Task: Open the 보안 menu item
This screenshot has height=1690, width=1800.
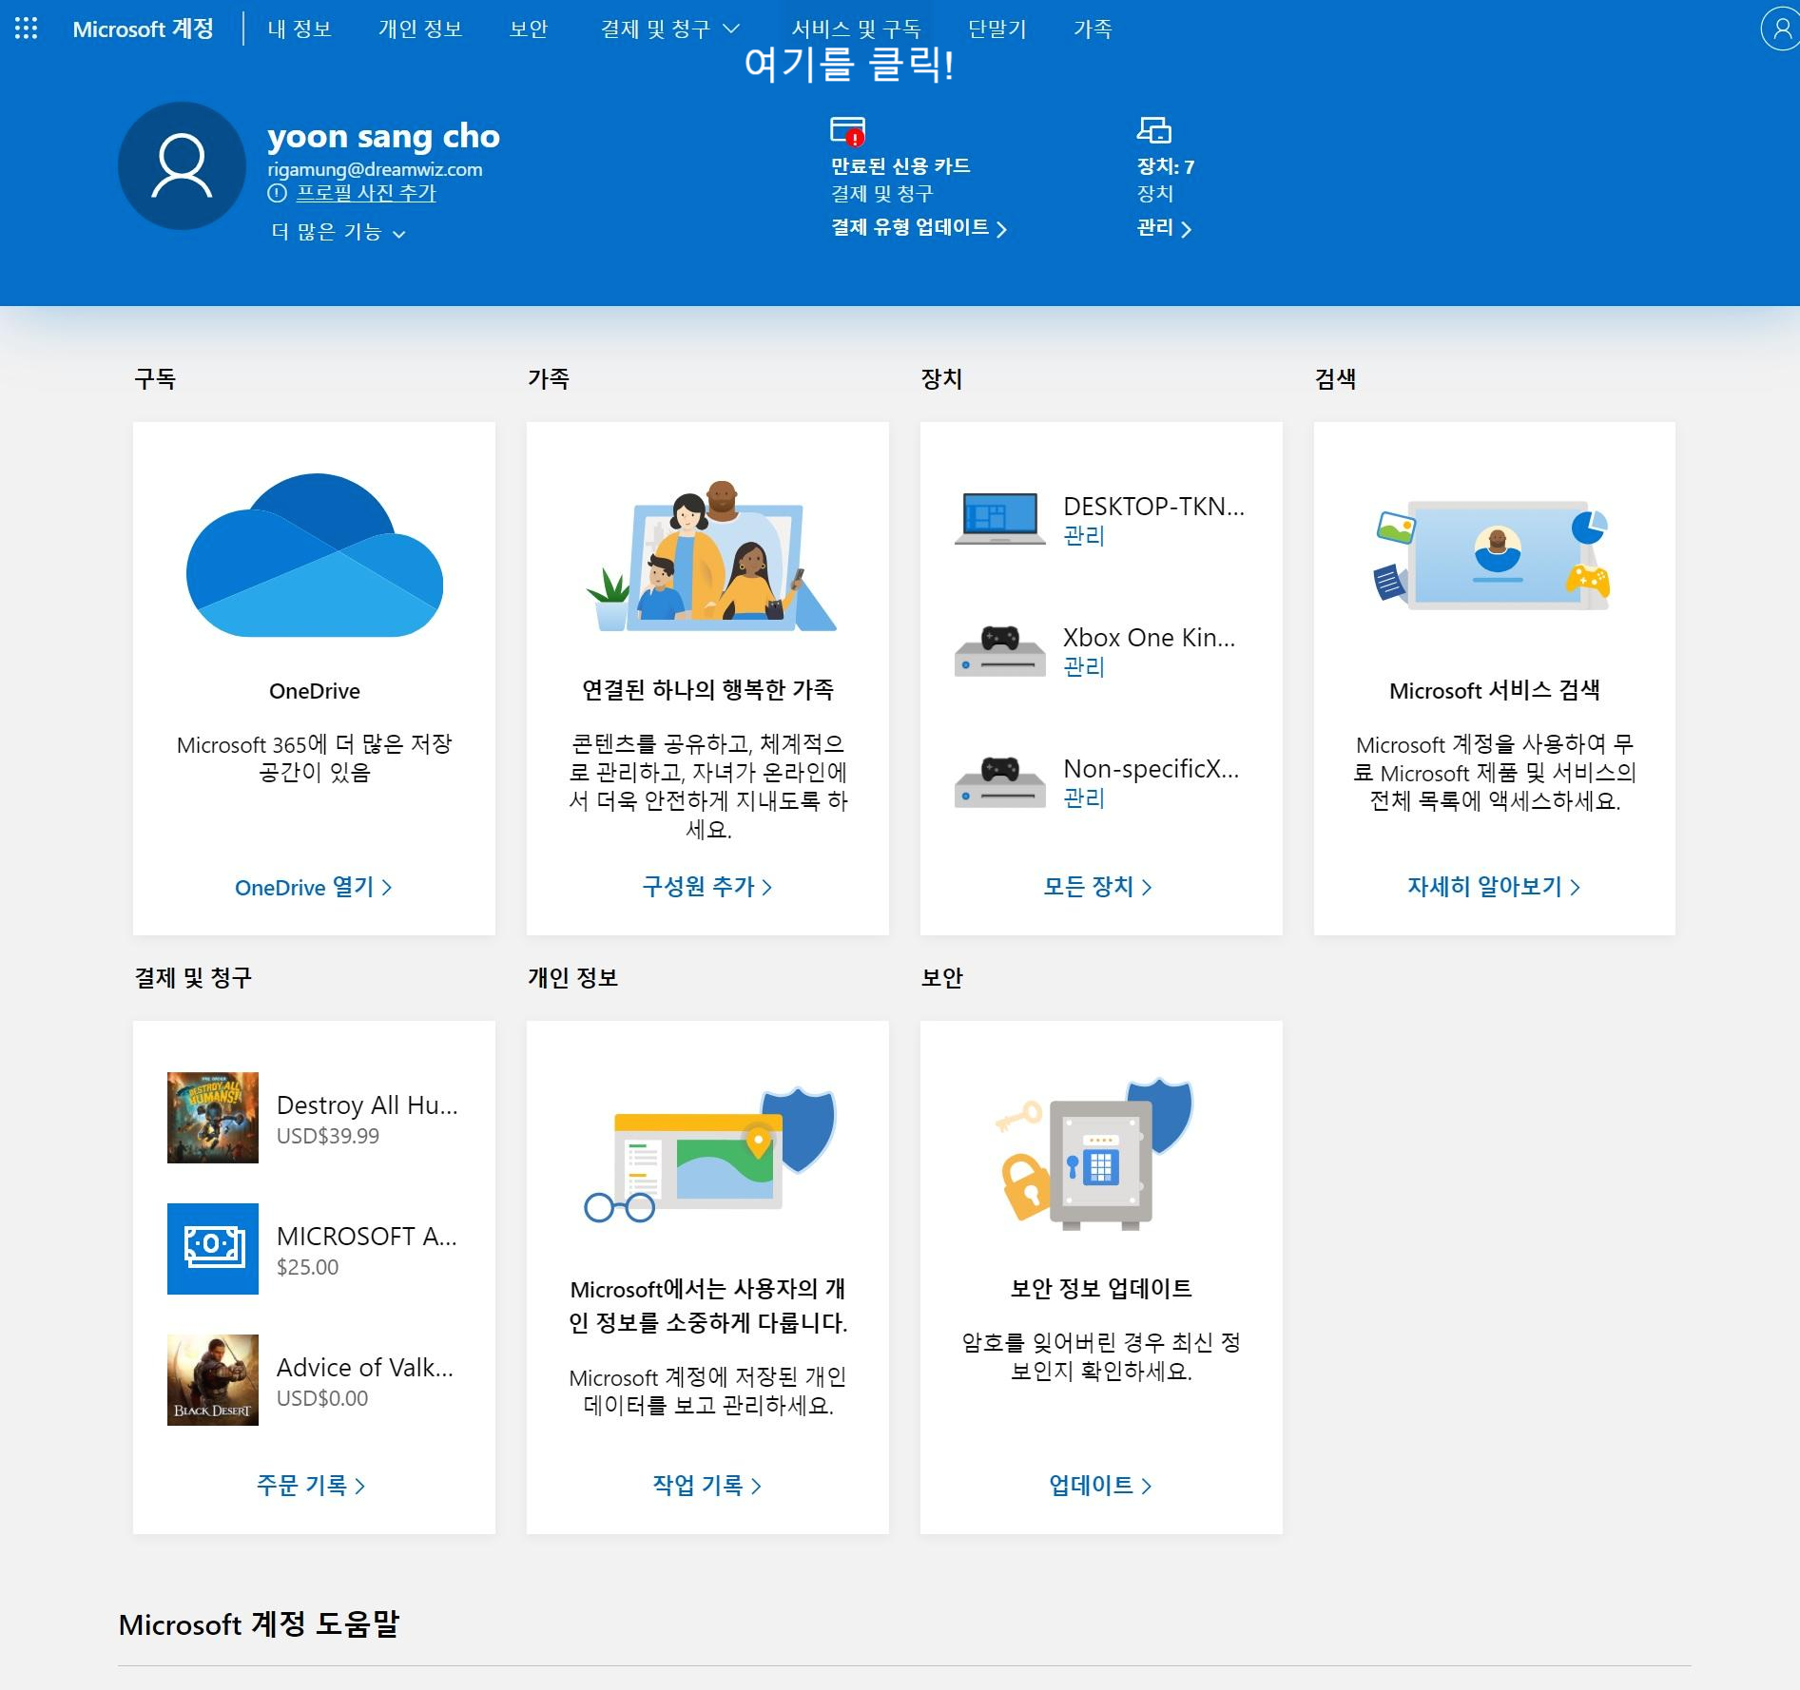Action: (x=529, y=29)
